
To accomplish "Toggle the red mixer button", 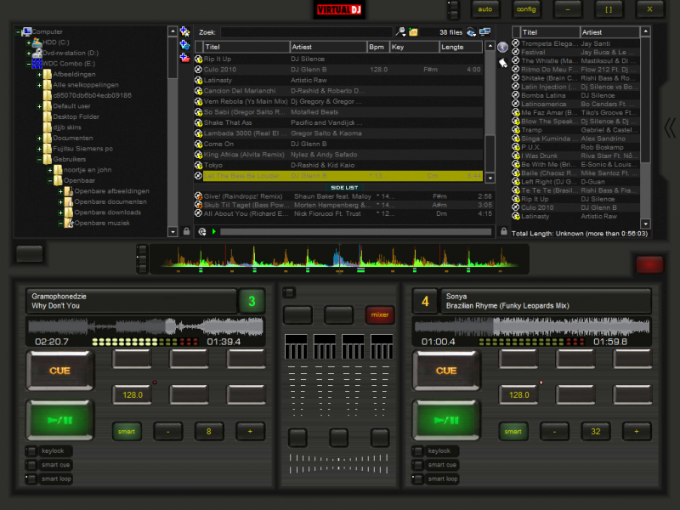I will point(380,314).
